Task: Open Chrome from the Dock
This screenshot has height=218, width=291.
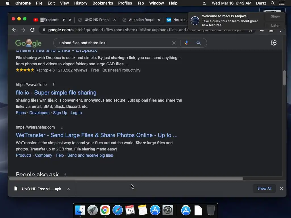Action: 105,210
